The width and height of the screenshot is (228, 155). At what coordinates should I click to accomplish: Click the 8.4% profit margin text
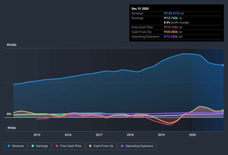(176, 22)
